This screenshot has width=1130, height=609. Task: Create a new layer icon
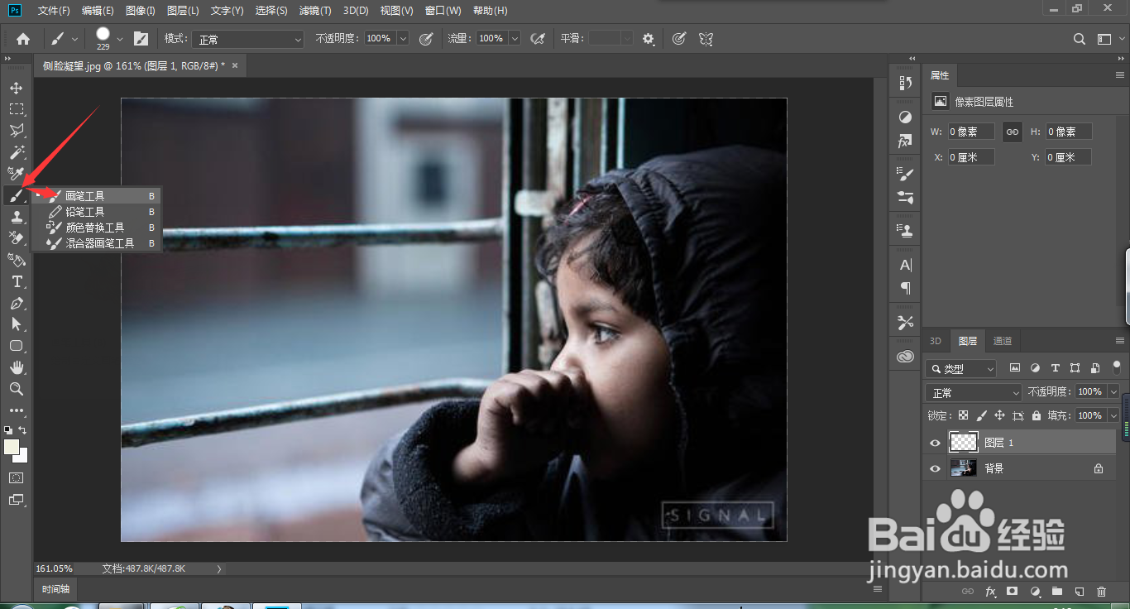[x=1079, y=592]
